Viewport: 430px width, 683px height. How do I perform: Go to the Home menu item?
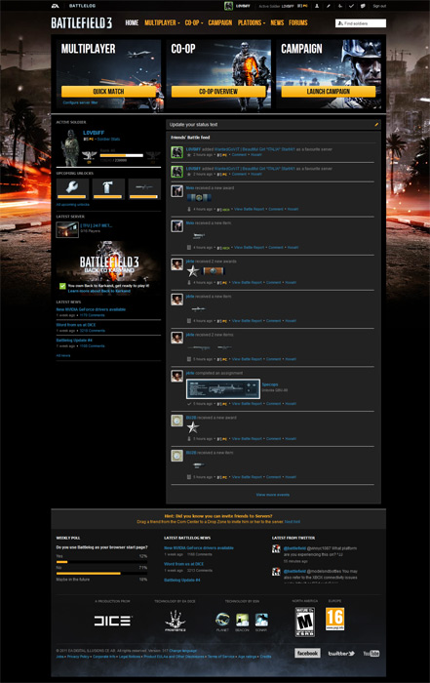[132, 22]
